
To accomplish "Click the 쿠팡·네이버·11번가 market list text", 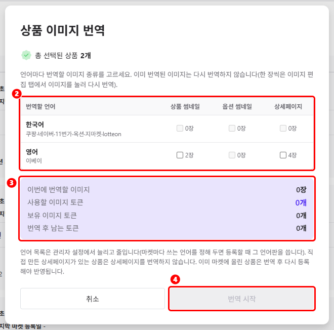I will (x=73, y=134).
